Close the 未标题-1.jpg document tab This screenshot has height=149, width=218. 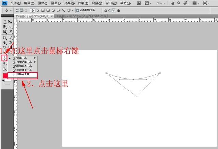52,16
